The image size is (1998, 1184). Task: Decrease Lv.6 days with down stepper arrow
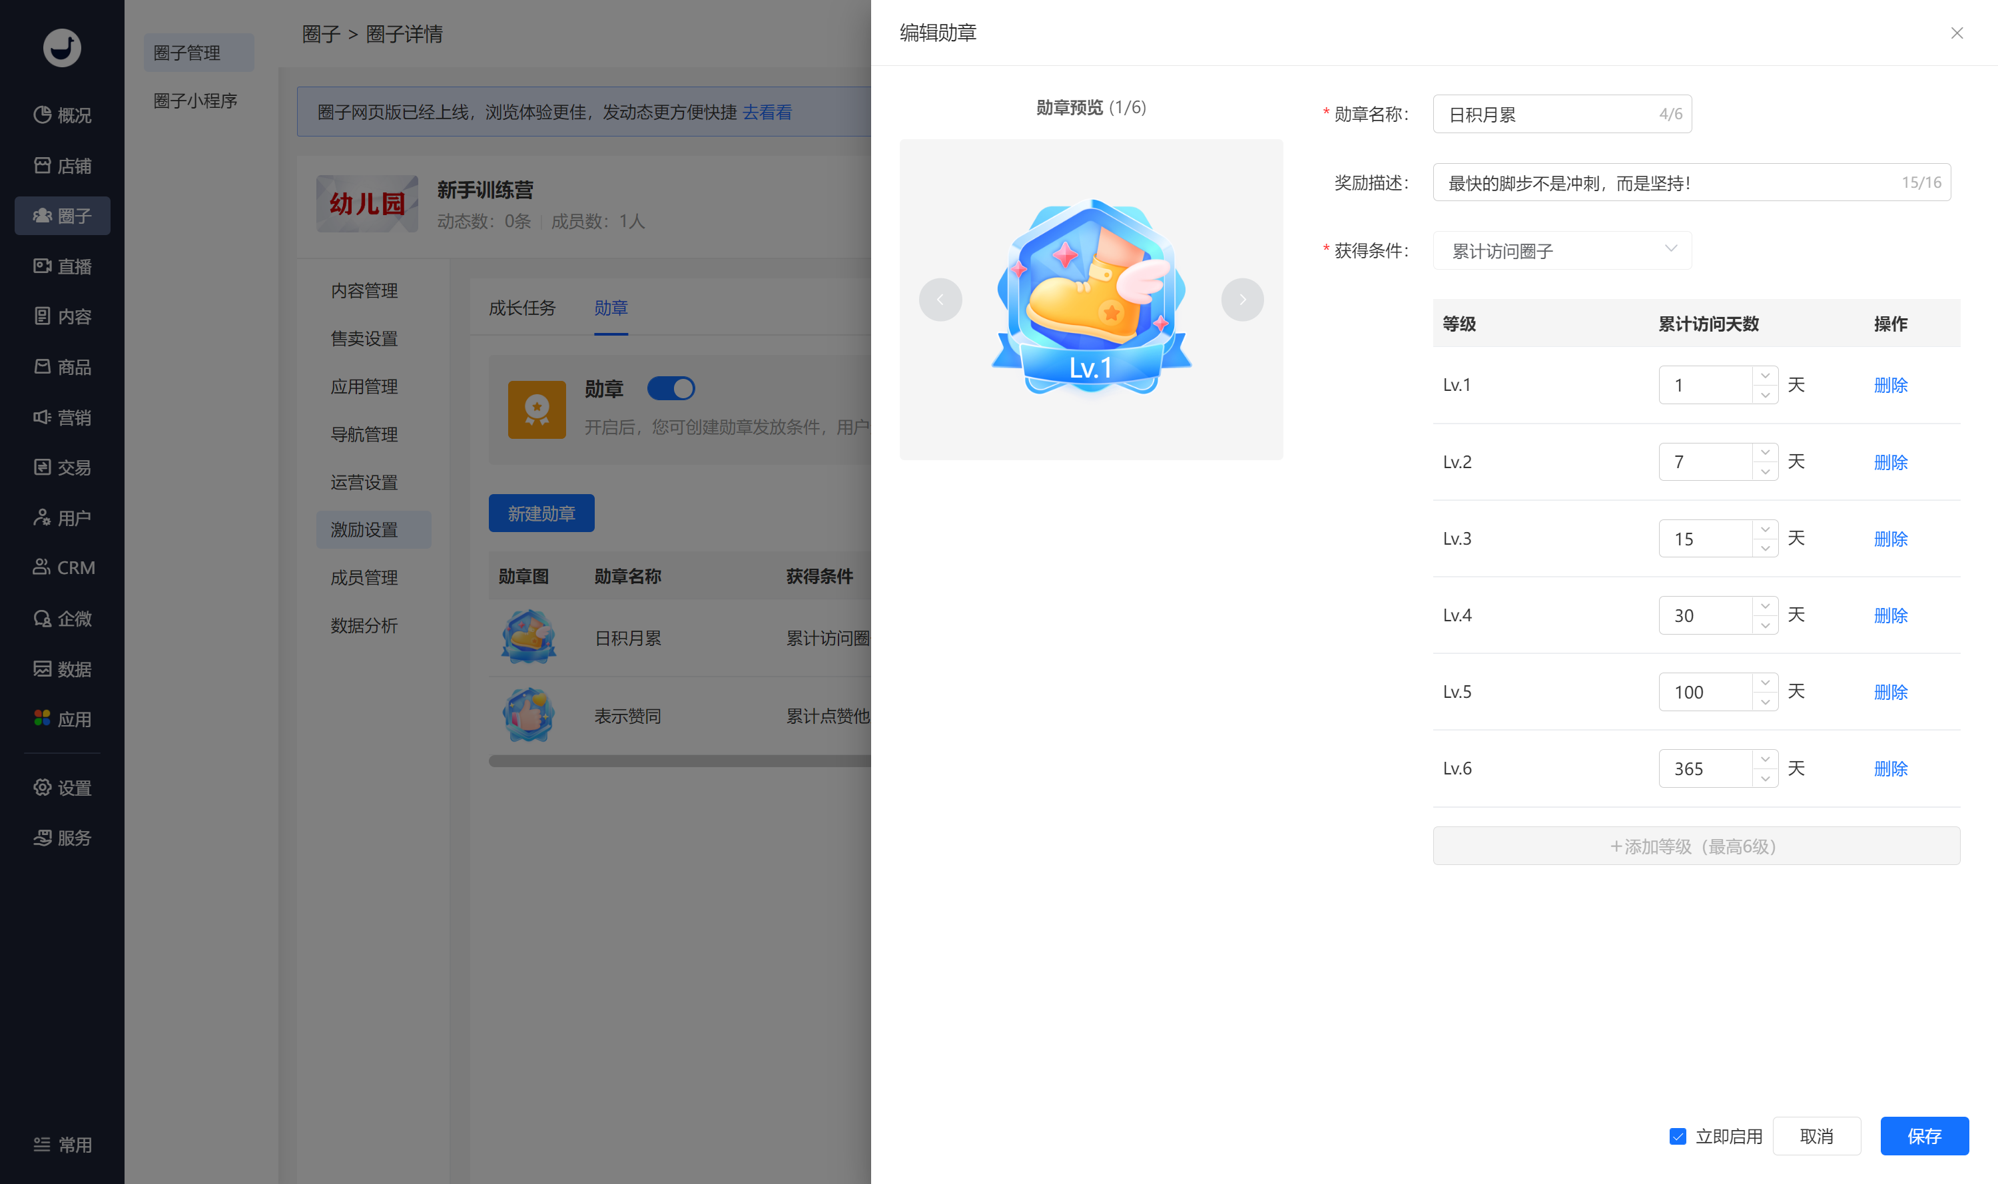pyautogui.click(x=1765, y=778)
